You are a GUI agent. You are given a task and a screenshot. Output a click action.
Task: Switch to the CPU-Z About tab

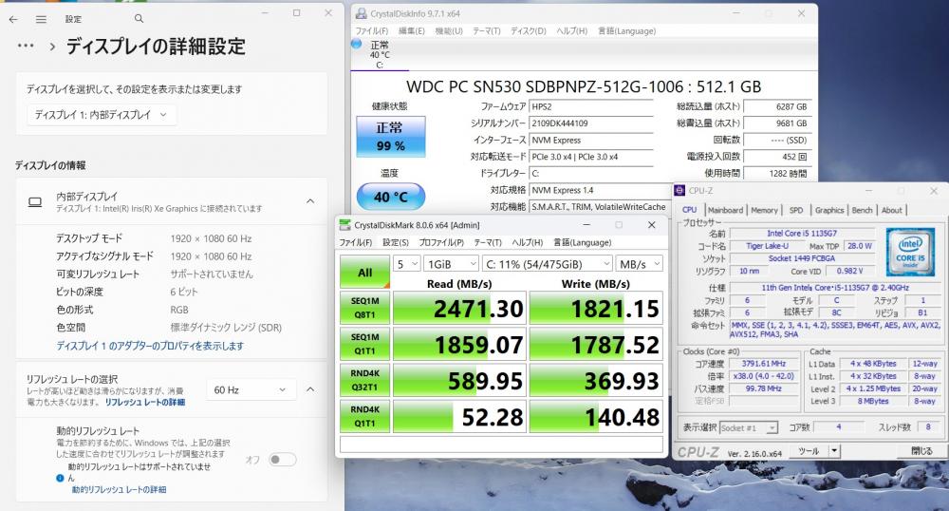point(891,210)
